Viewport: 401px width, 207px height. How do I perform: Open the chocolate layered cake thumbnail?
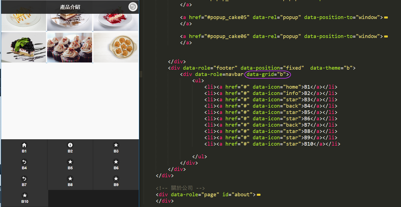point(70,22)
